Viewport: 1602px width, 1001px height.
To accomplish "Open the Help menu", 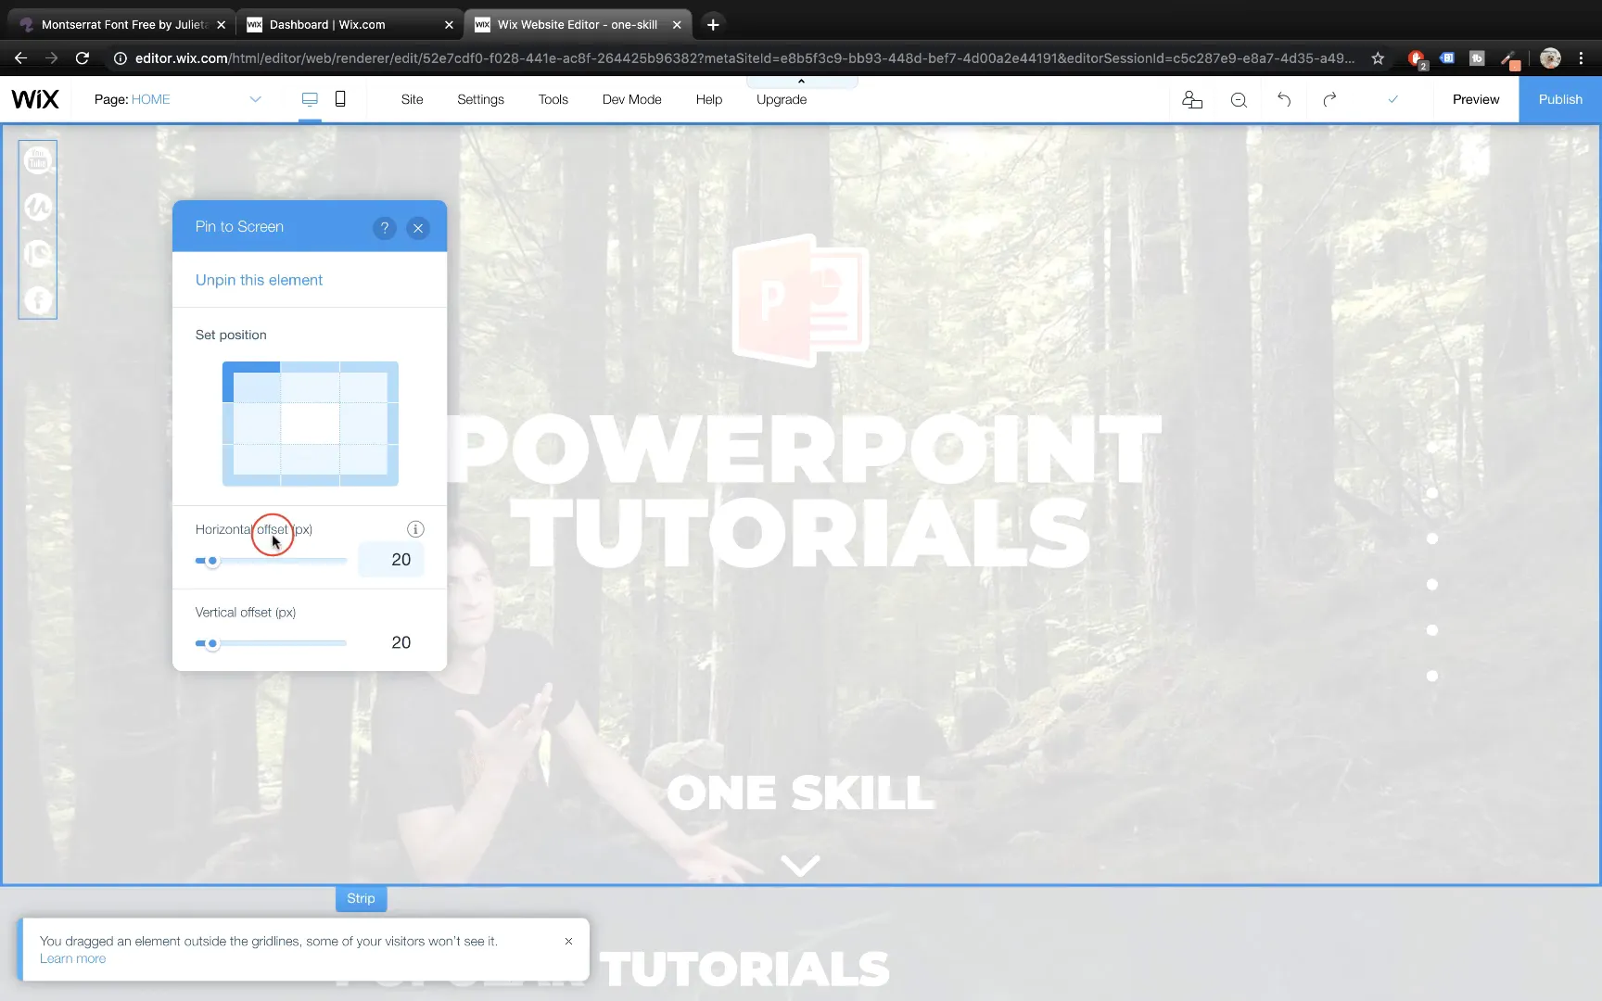I will pyautogui.click(x=709, y=99).
